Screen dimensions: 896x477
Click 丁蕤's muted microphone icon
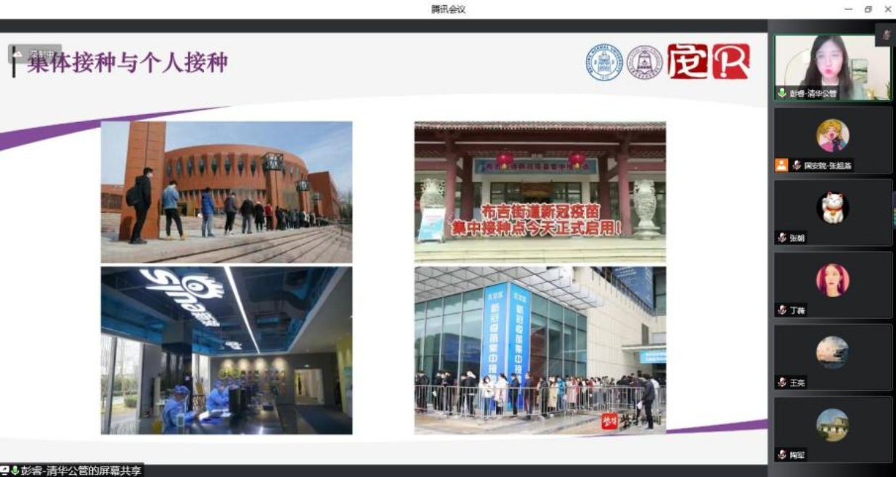click(x=782, y=310)
